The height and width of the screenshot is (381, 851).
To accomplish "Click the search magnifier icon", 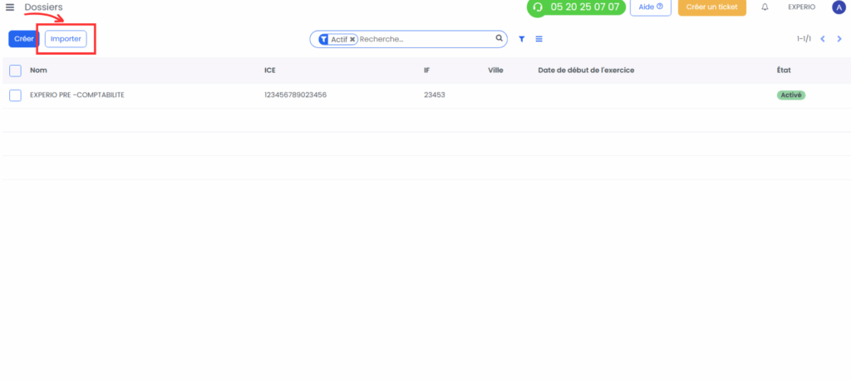I will tap(499, 38).
